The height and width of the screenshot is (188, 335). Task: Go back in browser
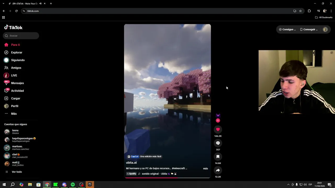[4, 11]
